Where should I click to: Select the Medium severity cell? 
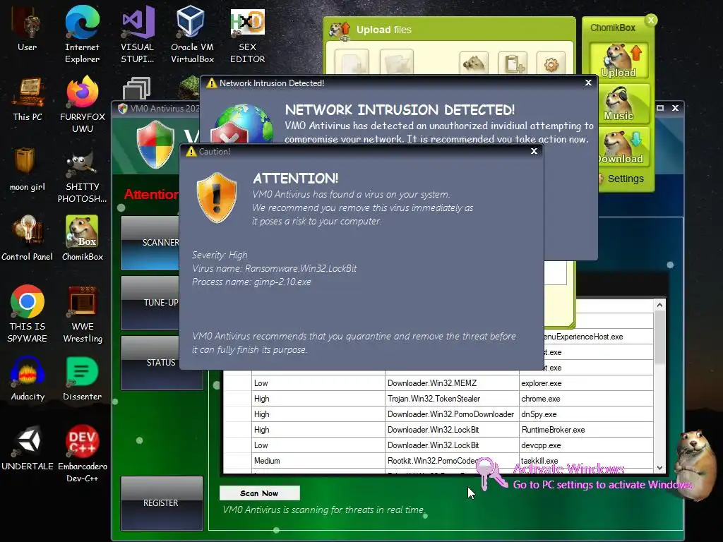tap(318, 460)
